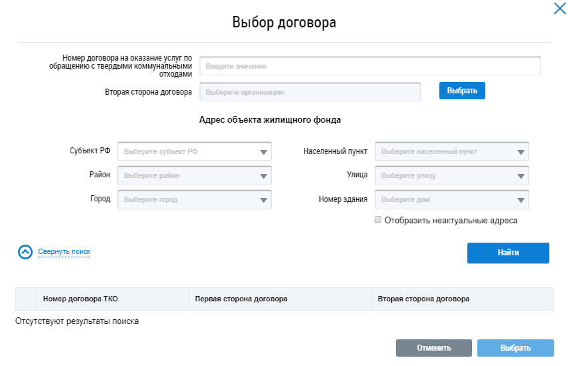Open the Субъект РФ dropdown
Screen dimensions: 568x366
[x=194, y=151]
